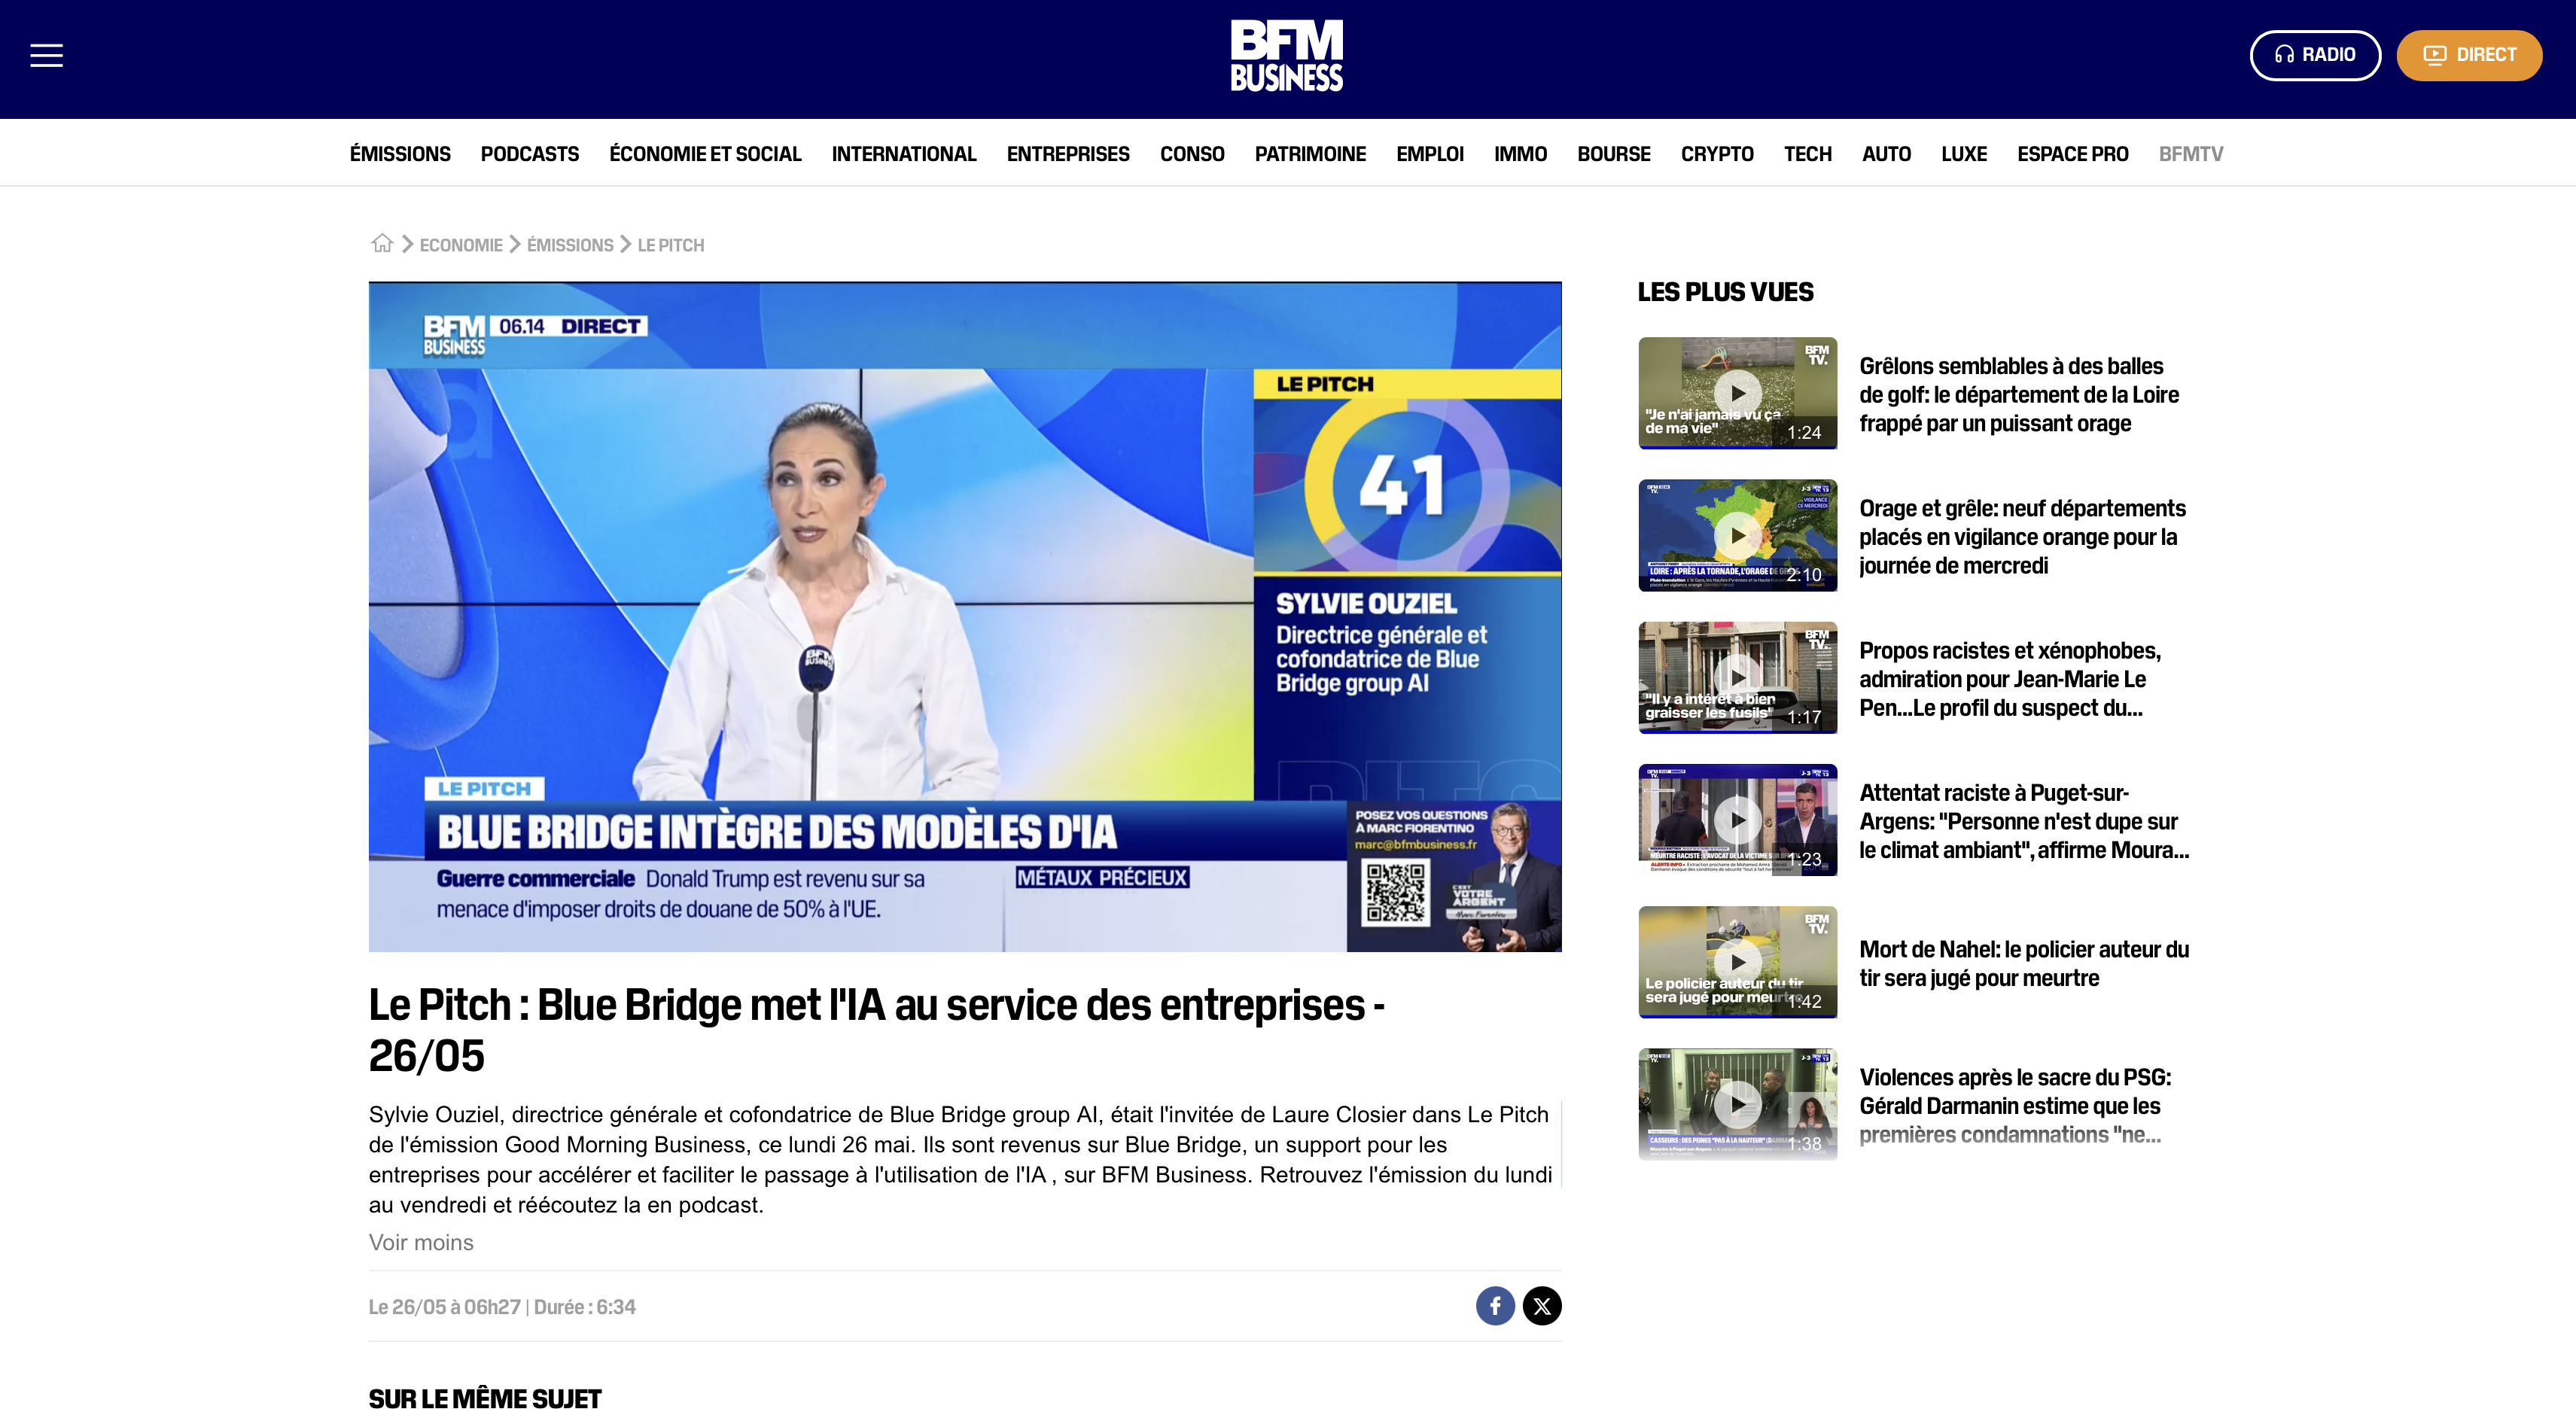
Task: Click the article title Le Pitch Blue Bridge
Action: [876, 1030]
